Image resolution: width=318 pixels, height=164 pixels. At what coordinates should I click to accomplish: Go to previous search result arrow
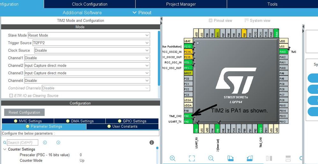[45, 143]
